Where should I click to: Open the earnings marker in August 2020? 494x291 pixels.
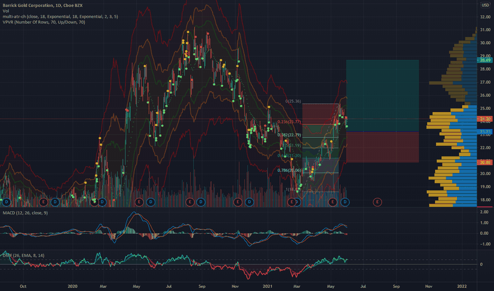[190, 202]
